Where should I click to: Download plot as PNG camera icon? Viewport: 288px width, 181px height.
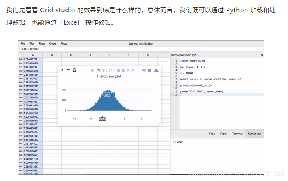coord(93,70)
